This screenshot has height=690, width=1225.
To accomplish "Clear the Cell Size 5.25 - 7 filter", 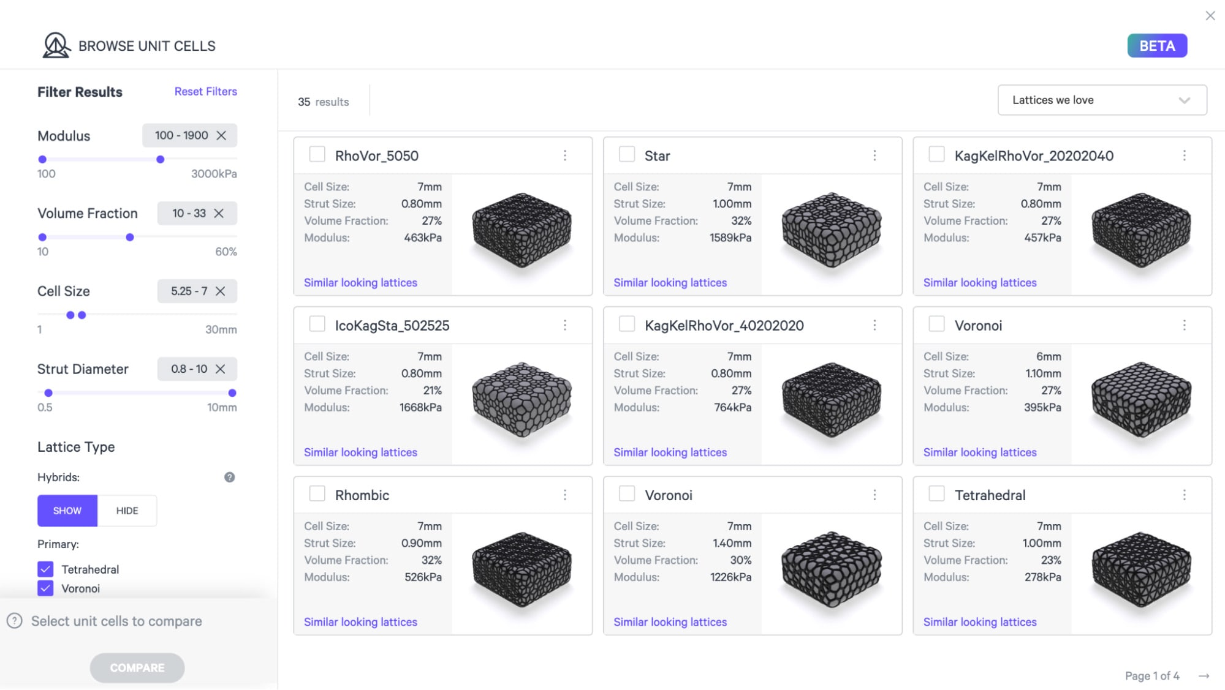I will click(x=220, y=291).
